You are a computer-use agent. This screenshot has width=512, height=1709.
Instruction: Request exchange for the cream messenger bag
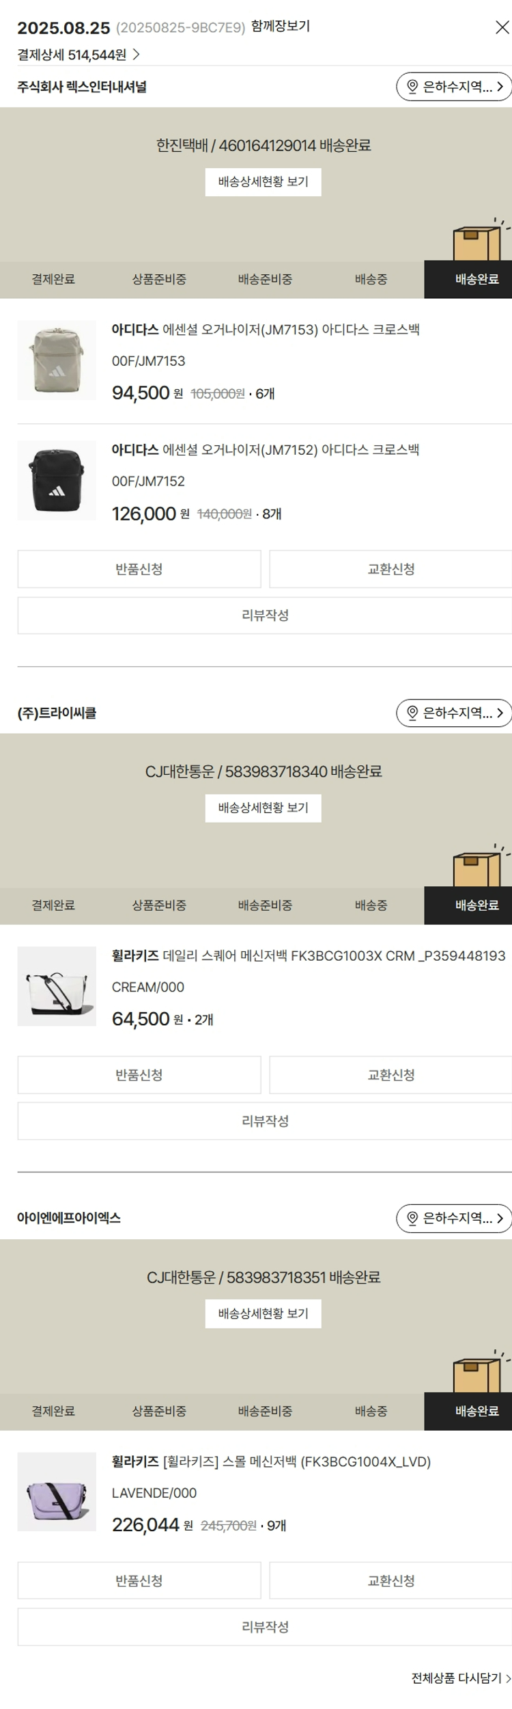pyautogui.click(x=390, y=1075)
